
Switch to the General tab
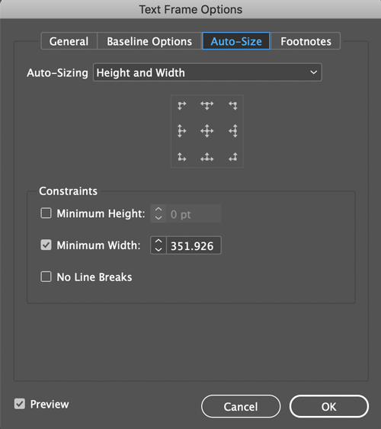(x=69, y=41)
